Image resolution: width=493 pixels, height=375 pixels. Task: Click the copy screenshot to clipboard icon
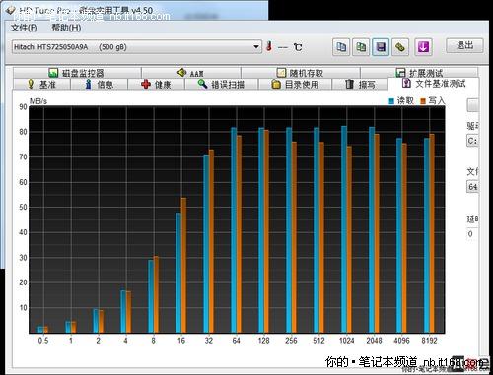coord(361,47)
